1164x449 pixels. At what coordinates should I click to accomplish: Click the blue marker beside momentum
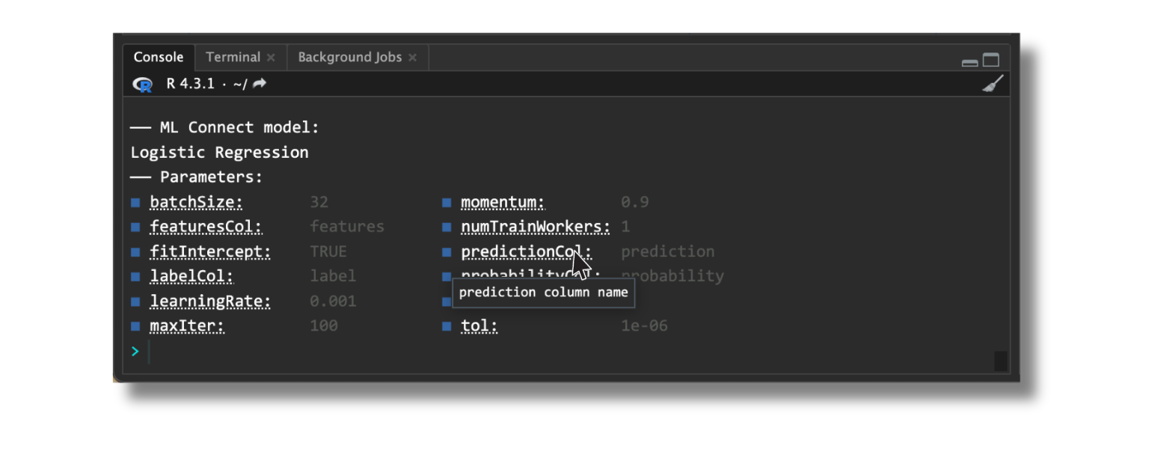(447, 202)
